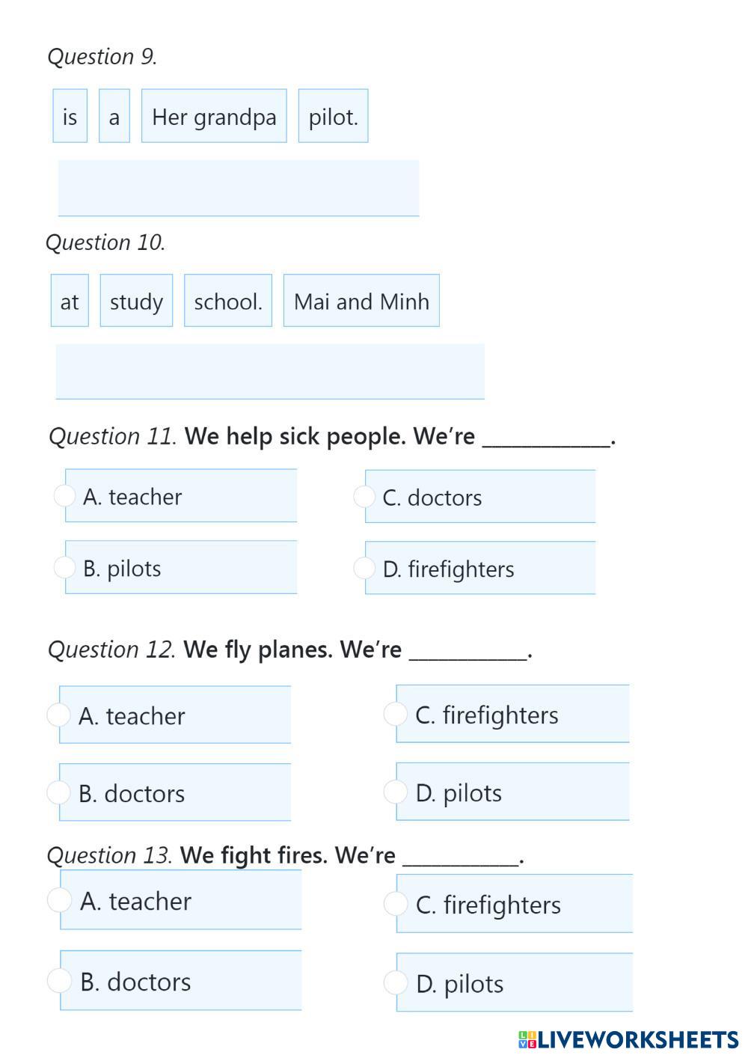Click the 'study' word tile
748x1058 pixels.
tap(136, 301)
